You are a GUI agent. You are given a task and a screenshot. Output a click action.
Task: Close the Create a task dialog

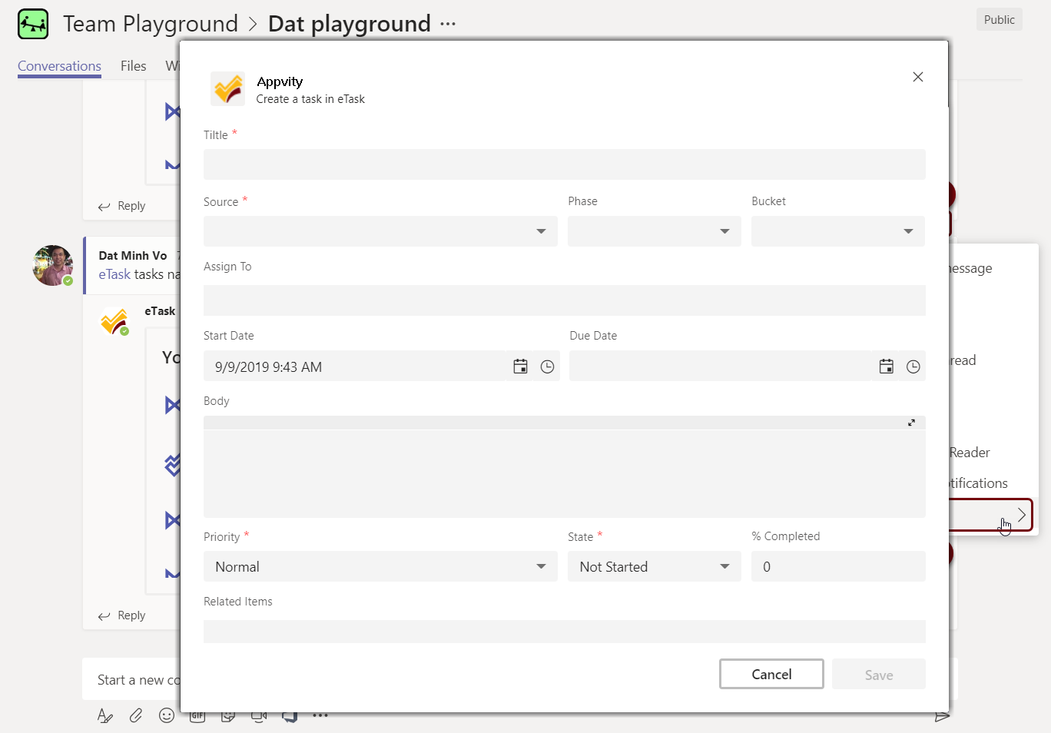[x=917, y=77]
